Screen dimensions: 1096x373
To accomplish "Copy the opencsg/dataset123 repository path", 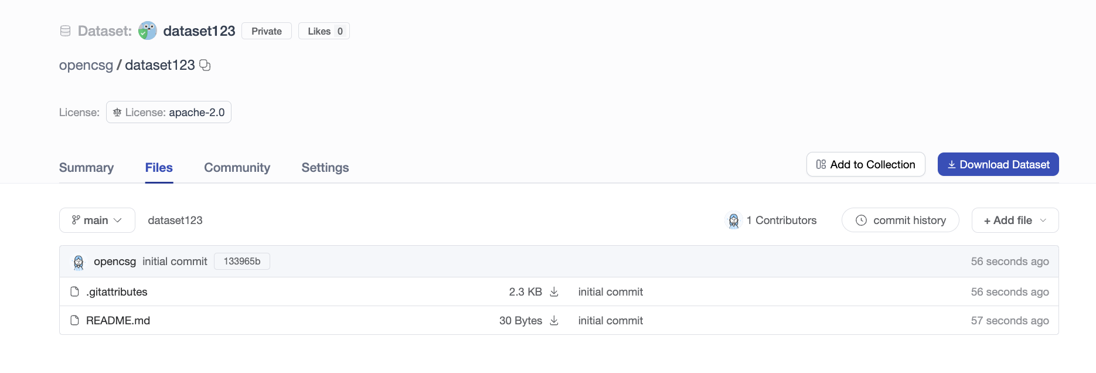I will click(x=205, y=65).
